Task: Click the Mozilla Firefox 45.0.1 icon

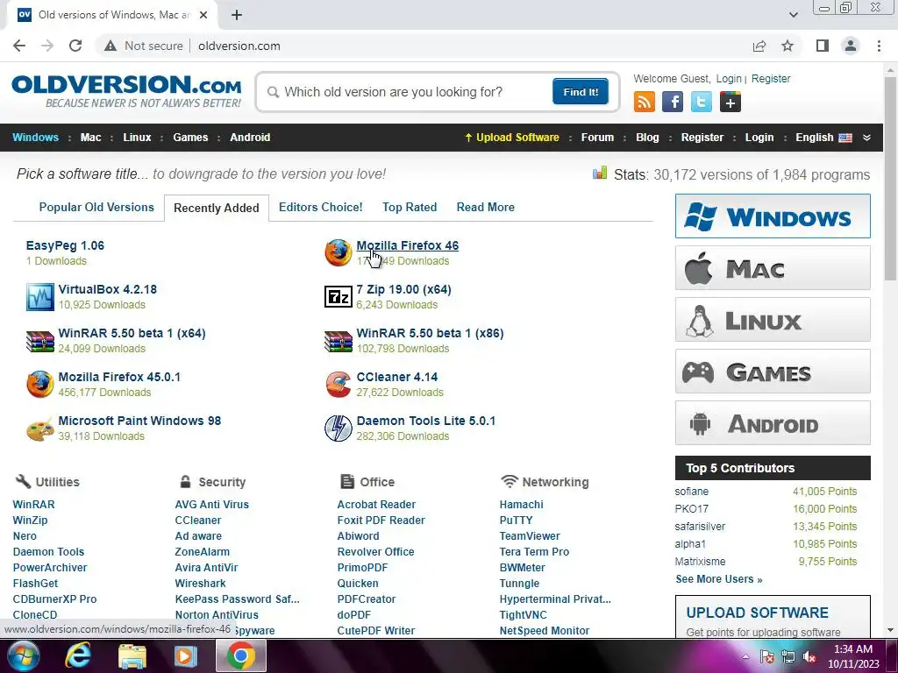Action: pyautogui.click(x=40, y=385)
